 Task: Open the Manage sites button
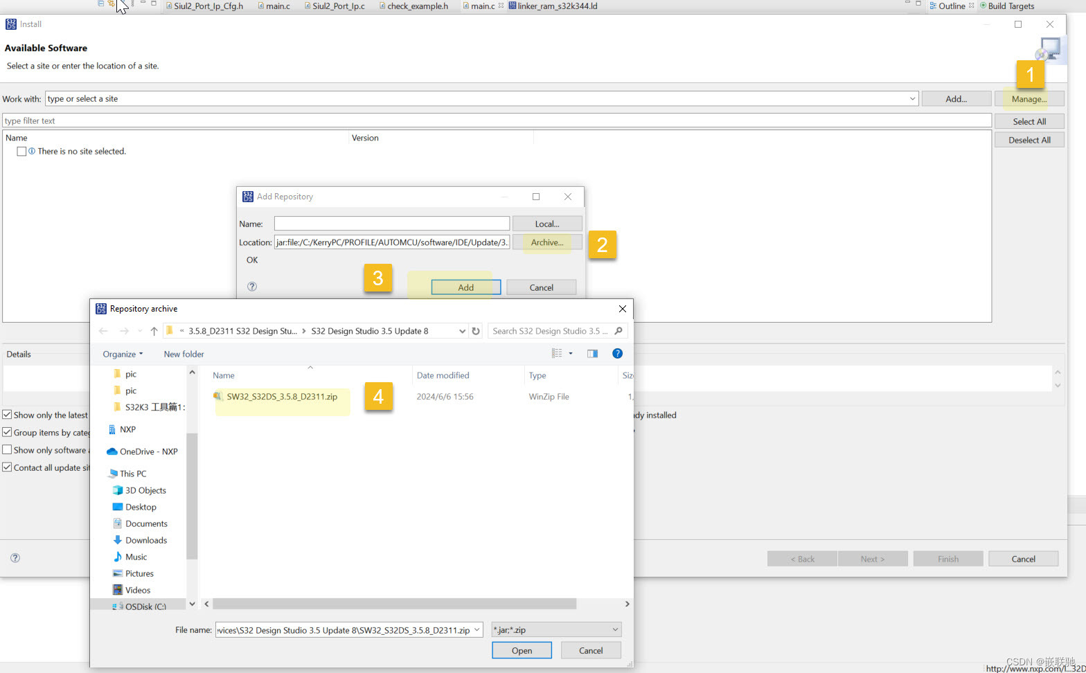point(1029,99)
